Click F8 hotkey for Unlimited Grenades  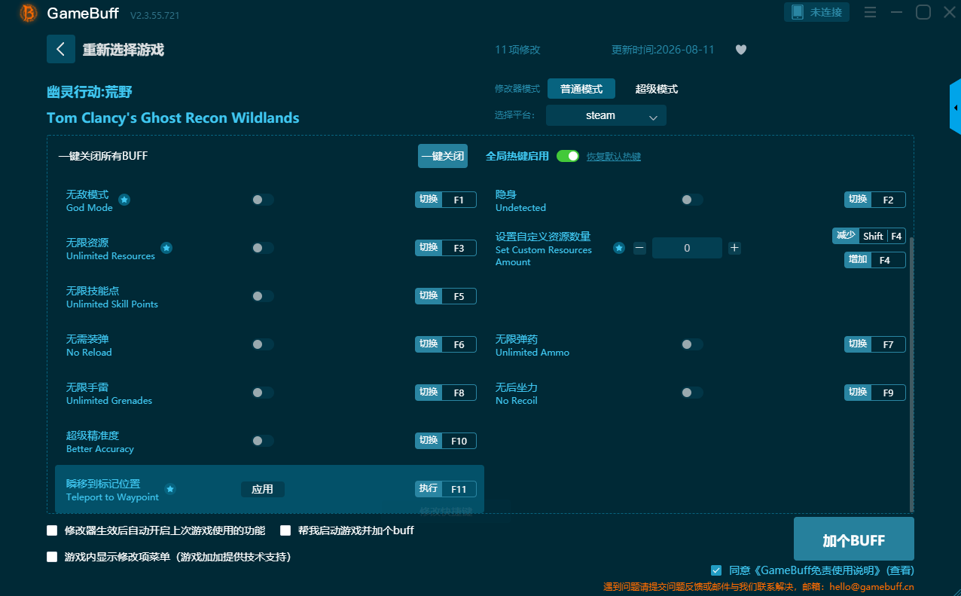[446, 393]
